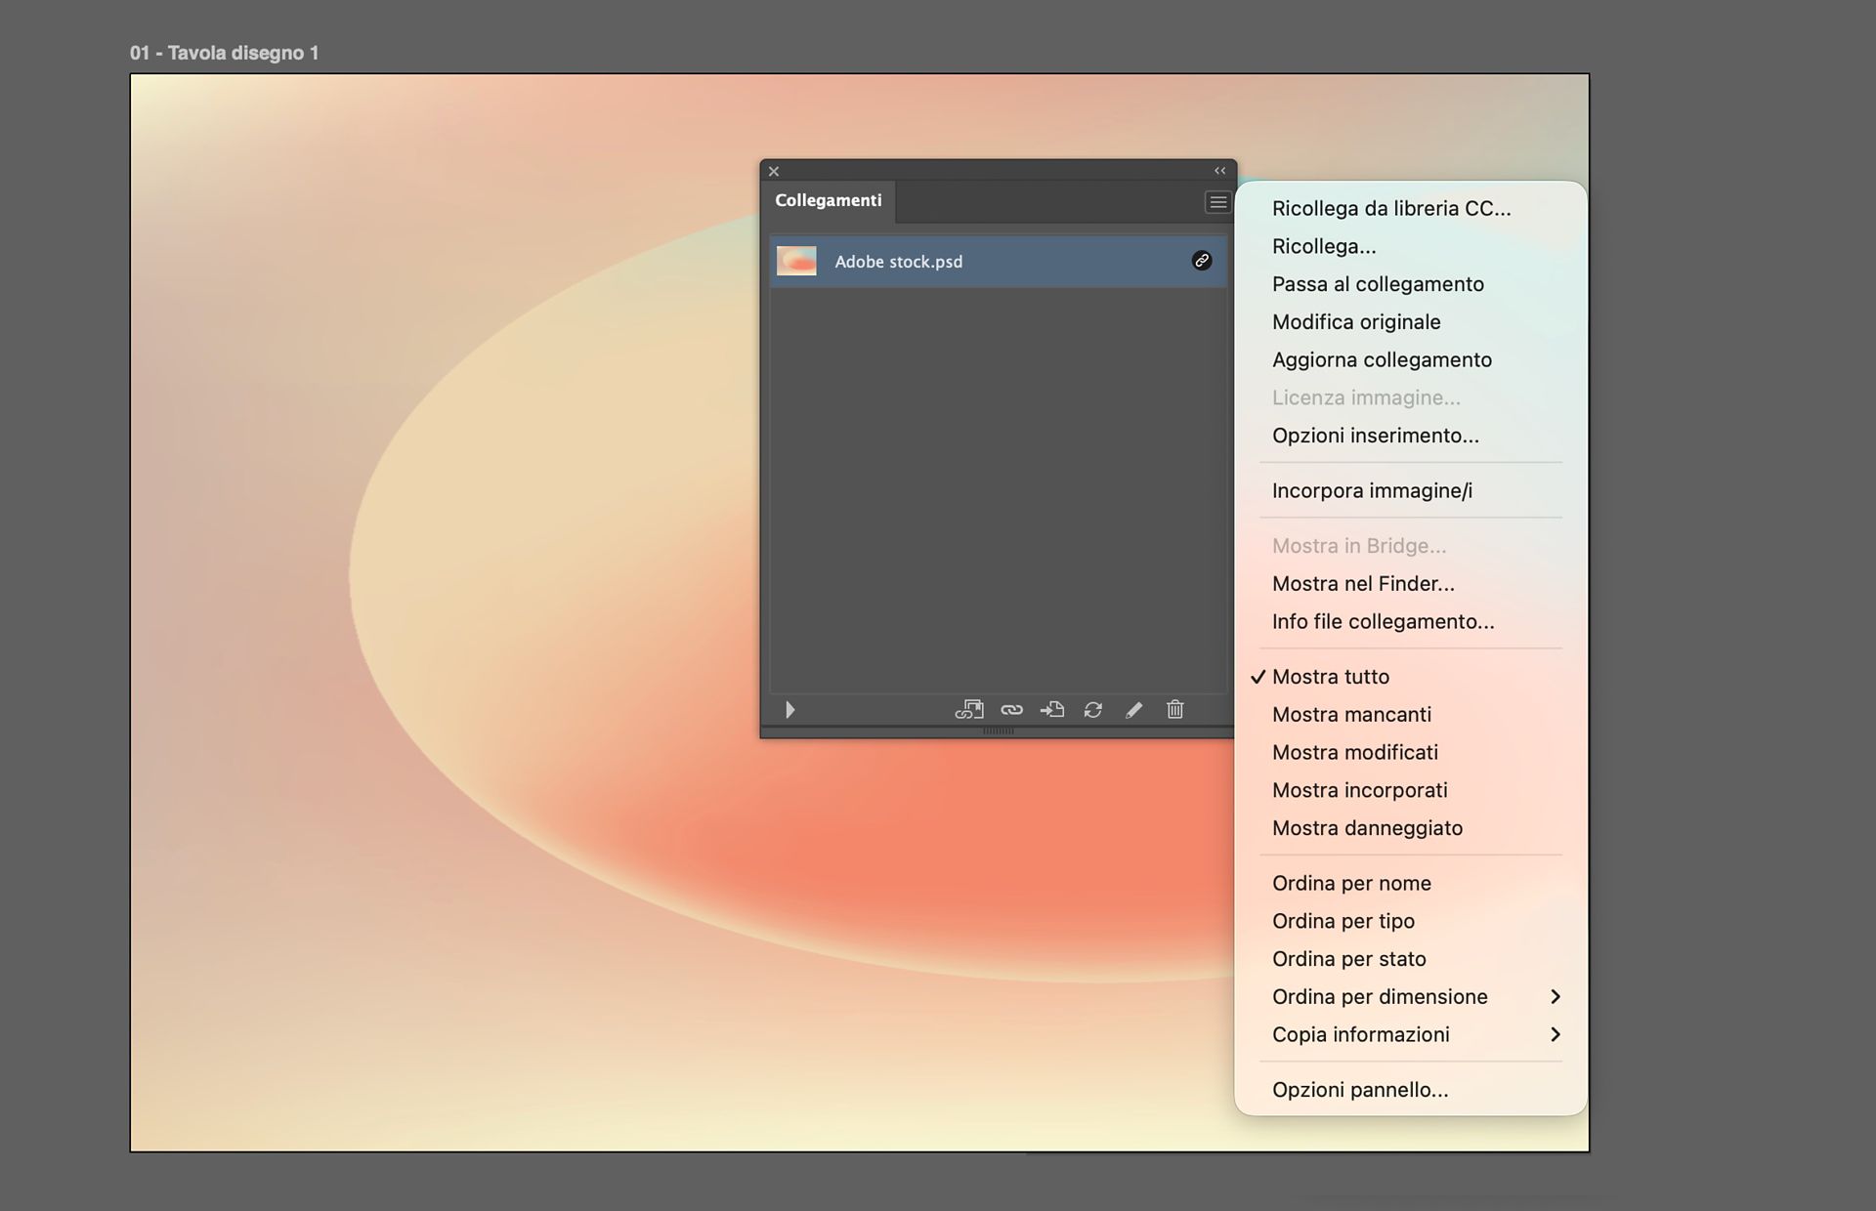Screen dimensions: 1876x1211
Task: Open Ordina per dimensione submenu
Action: pyautogui.click(x=1411, y=996)
